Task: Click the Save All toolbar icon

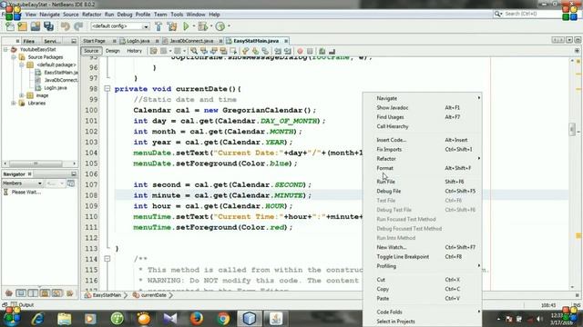Action: [48, 26]
